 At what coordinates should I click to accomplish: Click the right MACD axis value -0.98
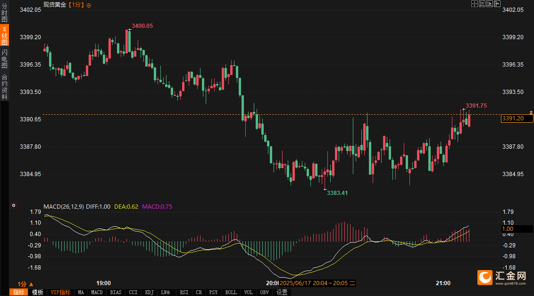[509, 256]
